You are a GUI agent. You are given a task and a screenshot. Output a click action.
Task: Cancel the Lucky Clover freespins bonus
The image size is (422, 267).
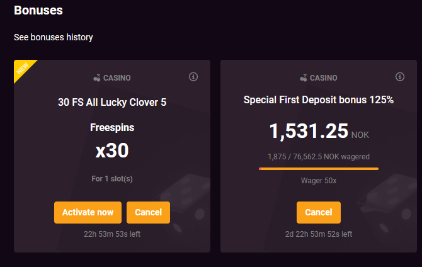[x=148, y=212]
